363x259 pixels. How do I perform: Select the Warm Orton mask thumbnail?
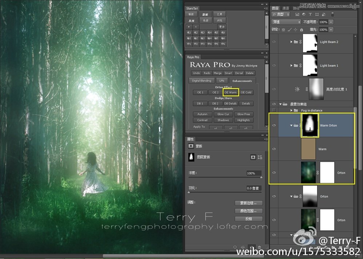[310, 126]
